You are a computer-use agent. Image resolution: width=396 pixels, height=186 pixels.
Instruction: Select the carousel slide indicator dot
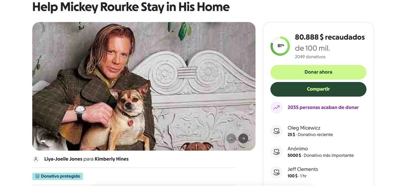[43, 141]
